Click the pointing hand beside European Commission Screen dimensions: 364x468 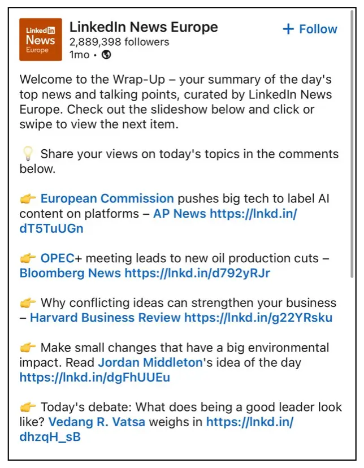point(28,199)
